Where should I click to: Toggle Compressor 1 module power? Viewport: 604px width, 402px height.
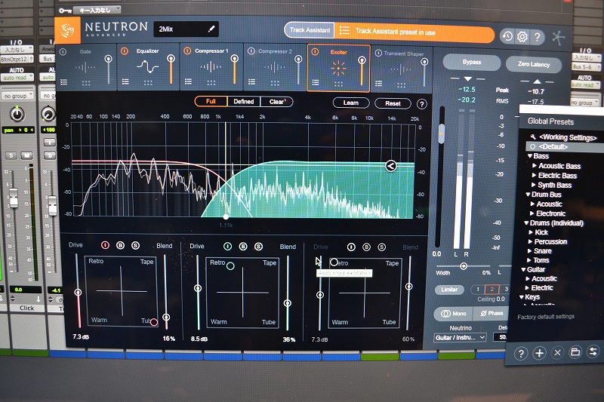(x=187, y=51)
